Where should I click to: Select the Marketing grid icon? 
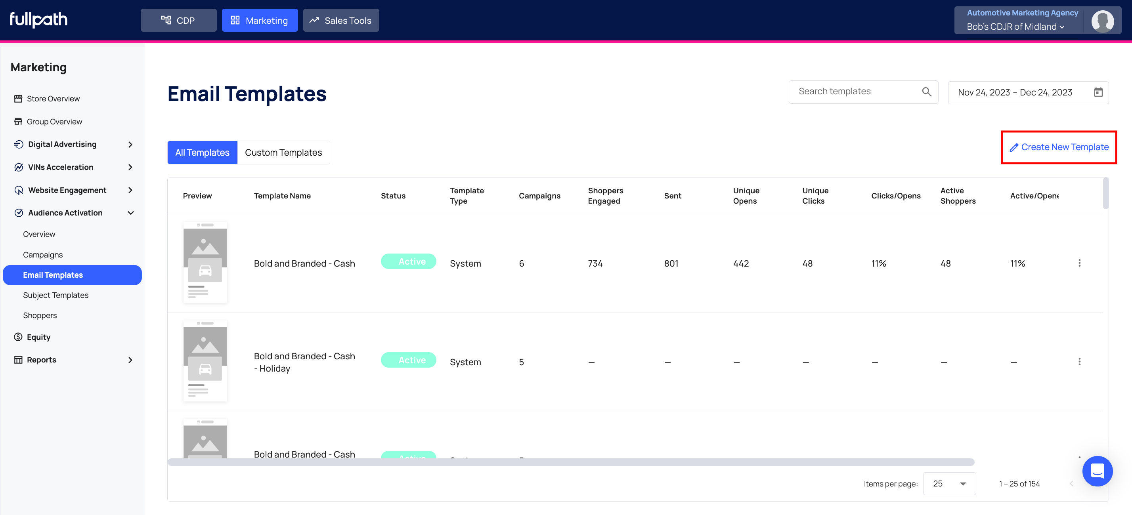tap(235, 20)
